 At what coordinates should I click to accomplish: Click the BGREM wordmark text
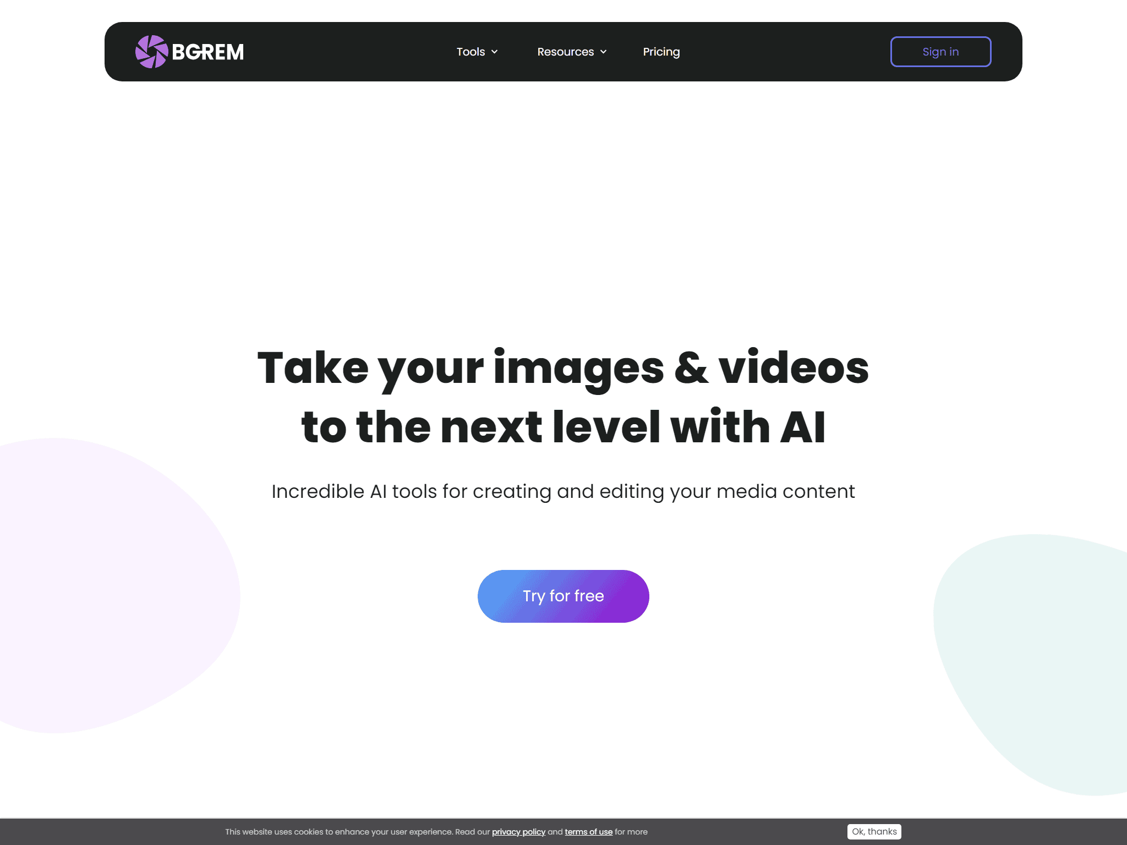[x=207, y=52]
